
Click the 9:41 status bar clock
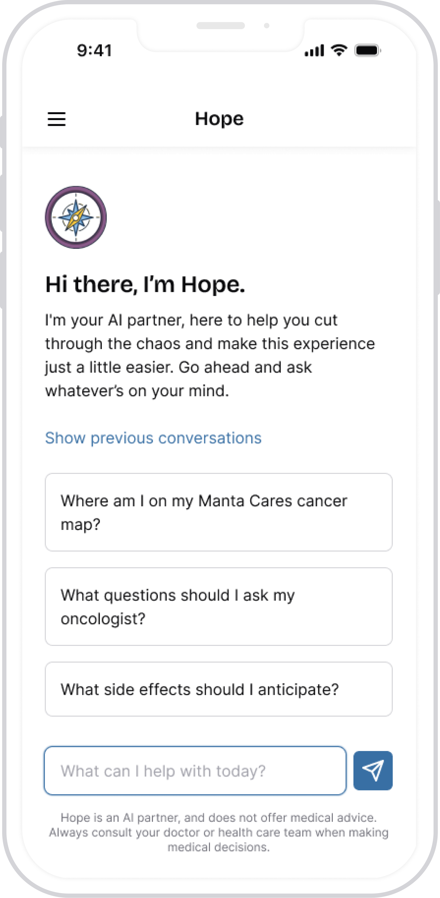(95, 51)
